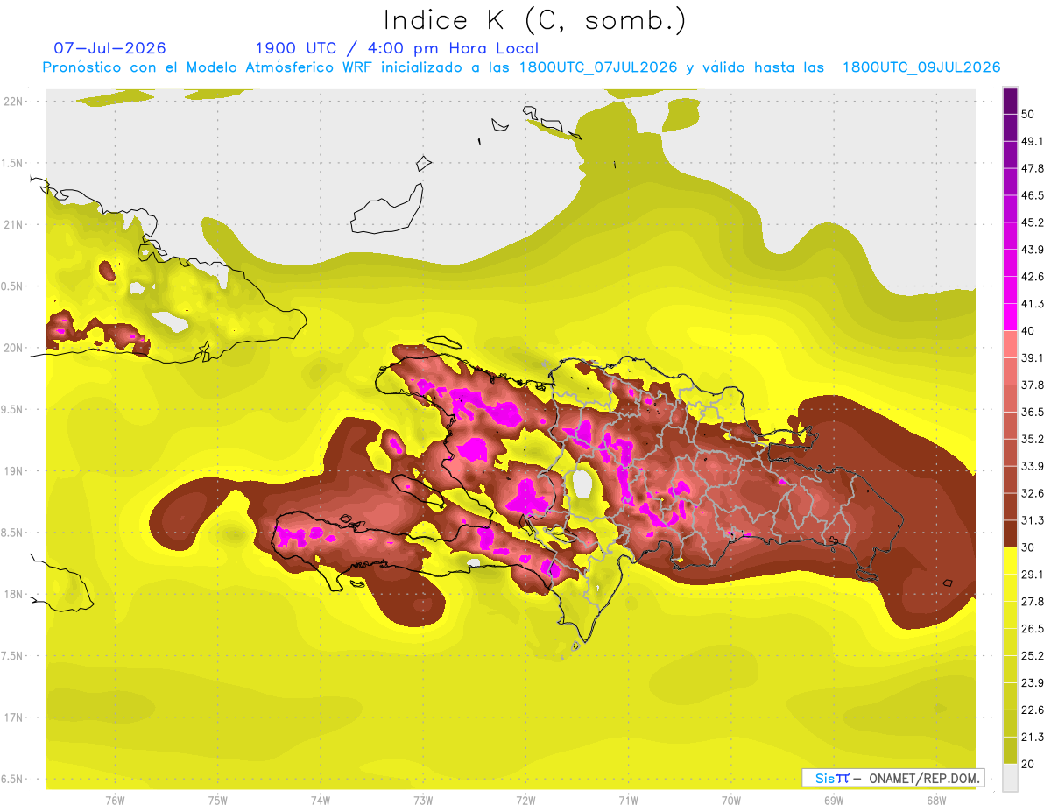1051x812 pixels.
Task: Pick the magenta colorbar block between 40 and 41.3
Action: click(1010, 316)
